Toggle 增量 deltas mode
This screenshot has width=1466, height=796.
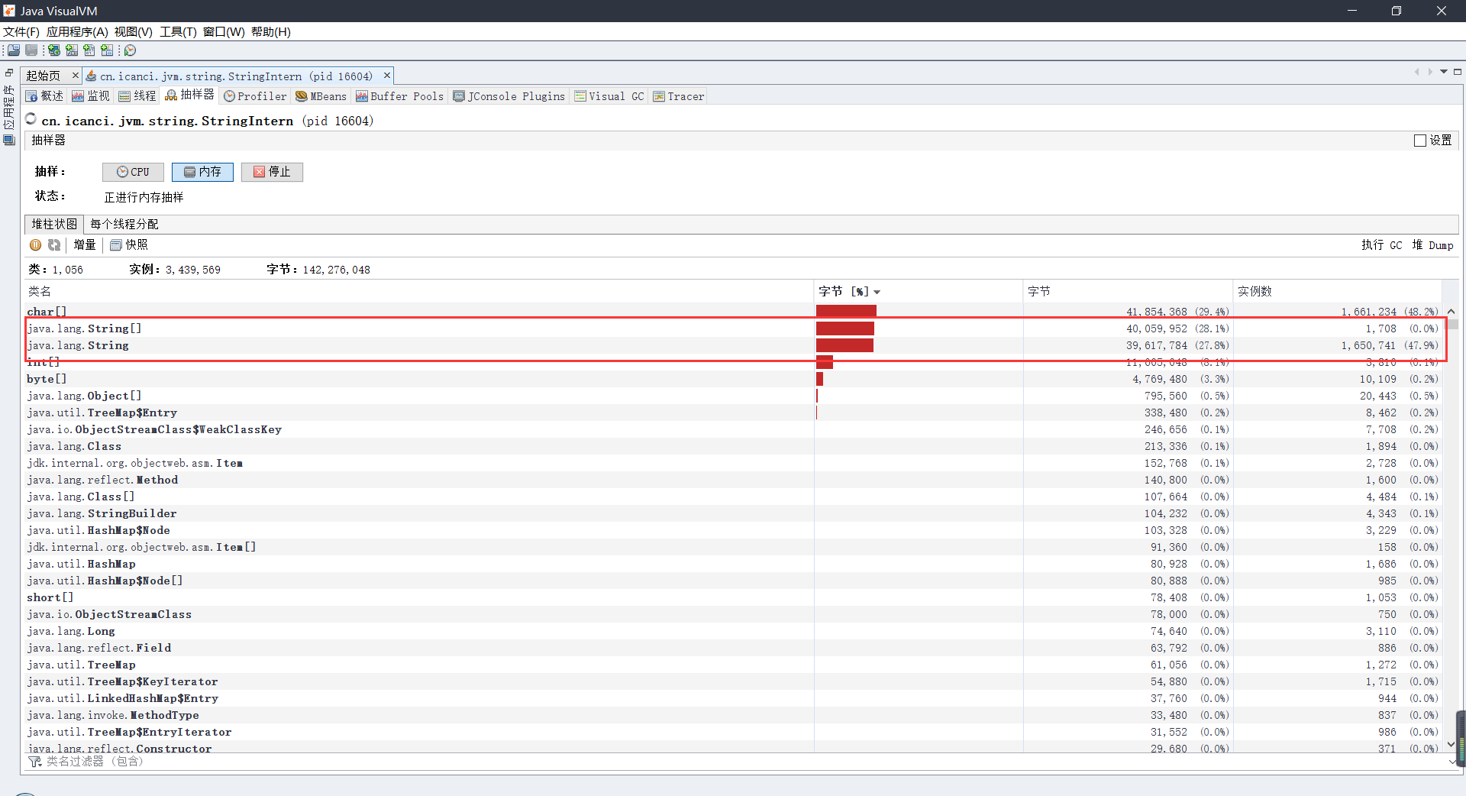tap(85, 245)
